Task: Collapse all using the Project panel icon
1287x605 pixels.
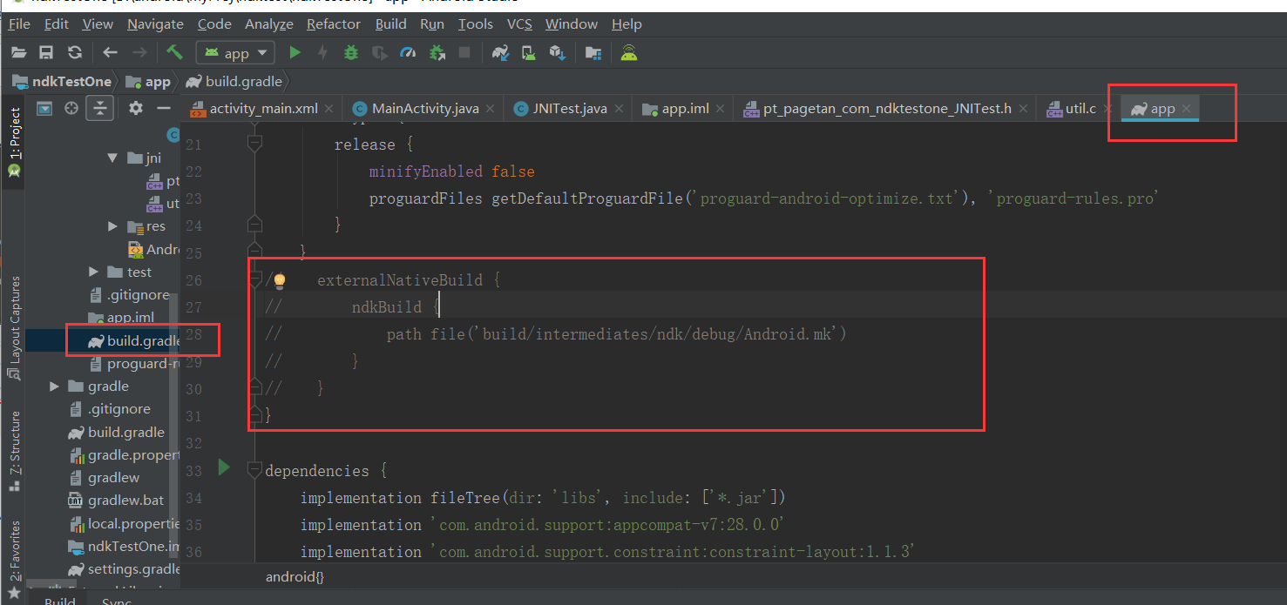Action: [100, 108]
